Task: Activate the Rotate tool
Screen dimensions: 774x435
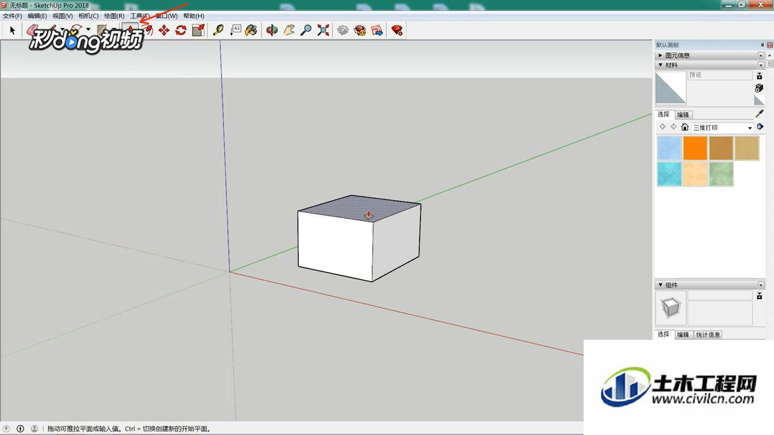Action: click(x=181, y=31)
